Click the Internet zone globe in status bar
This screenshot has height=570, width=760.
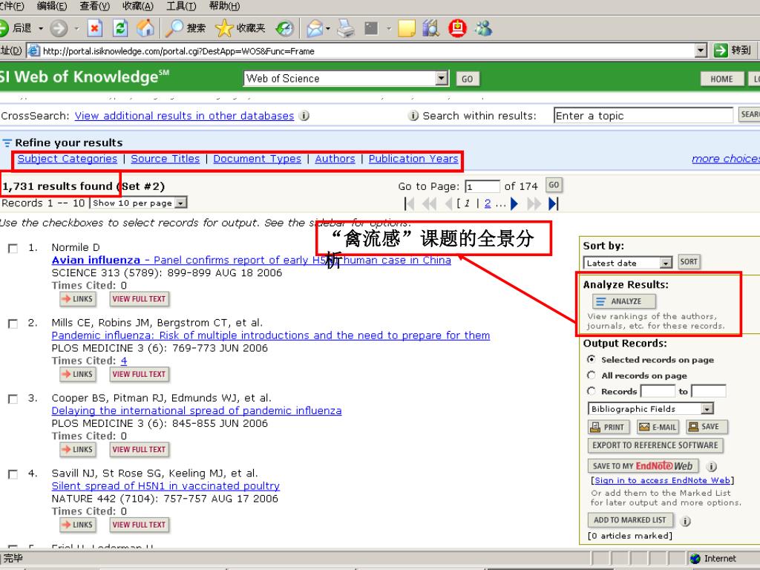[695, 558]
